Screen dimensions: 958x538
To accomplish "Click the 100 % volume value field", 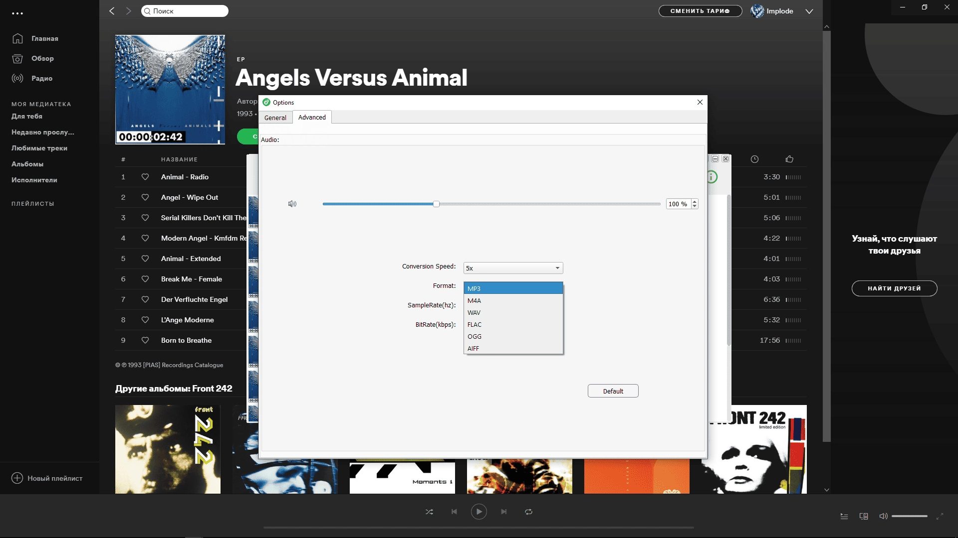I will click(x=678, y=204).
